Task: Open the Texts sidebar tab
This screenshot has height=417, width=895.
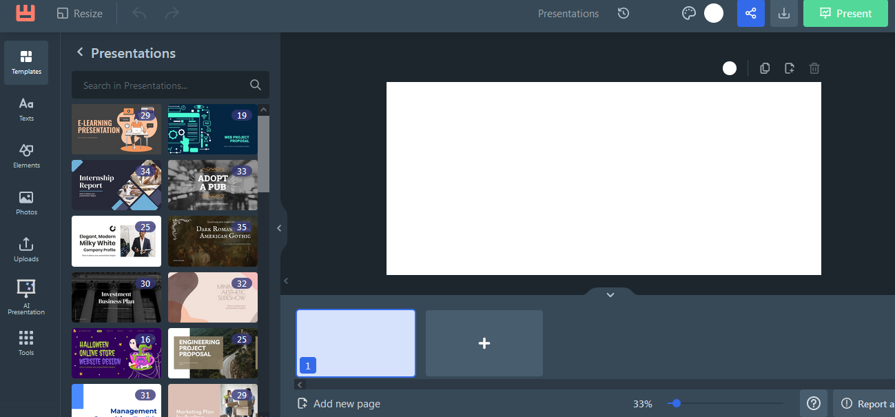Action: pos(26,109)
